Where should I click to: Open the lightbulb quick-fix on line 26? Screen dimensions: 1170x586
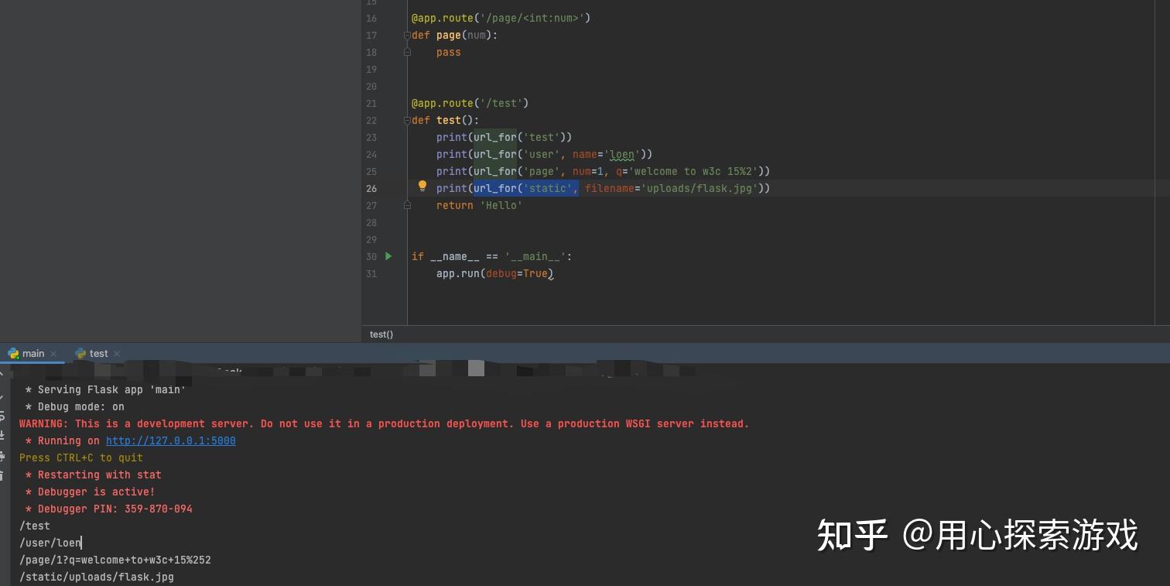tap(422, 186)
